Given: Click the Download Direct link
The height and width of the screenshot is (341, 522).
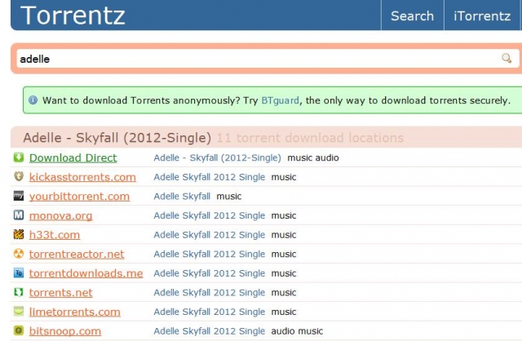Looking at the screenshot, I should pos(73,157).
